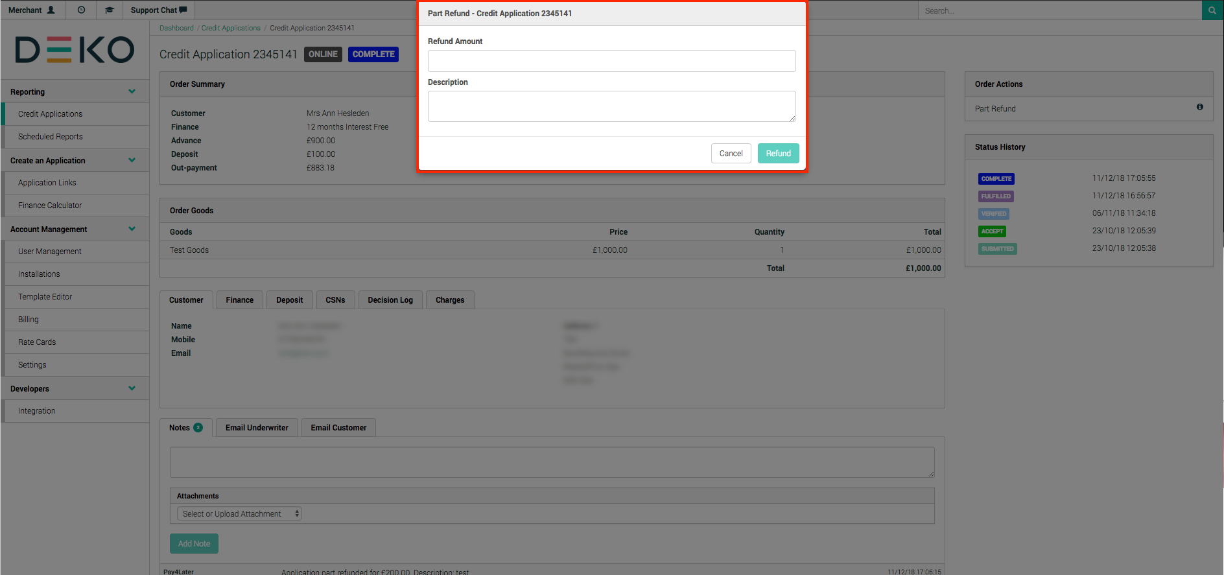This screenshot has width=1224, height=575.
Task: Cancel the part refund dialog
Action: (x=731, y=154)
